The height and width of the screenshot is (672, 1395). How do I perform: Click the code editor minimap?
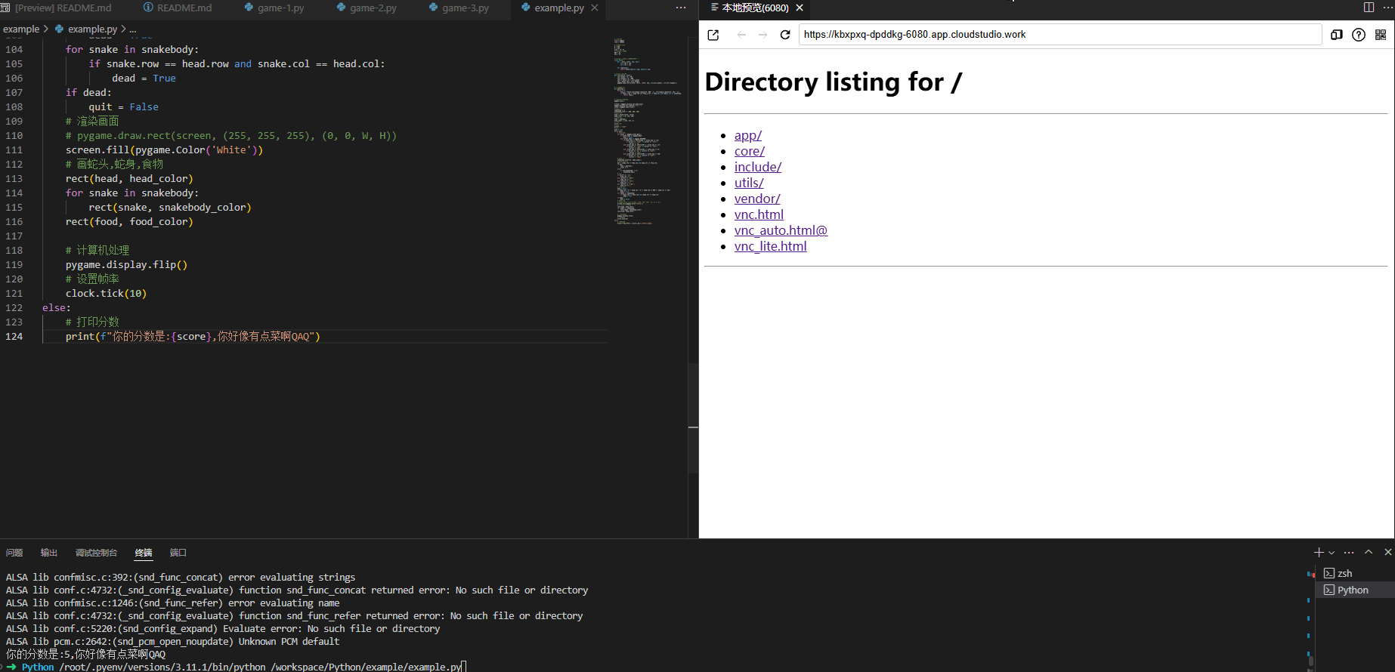pyautogui.click(x=648, y=132)
